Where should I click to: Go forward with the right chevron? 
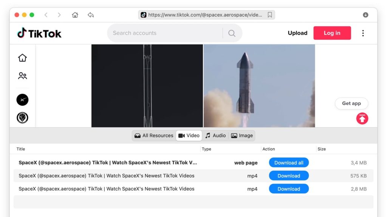[x=59, y=15]
